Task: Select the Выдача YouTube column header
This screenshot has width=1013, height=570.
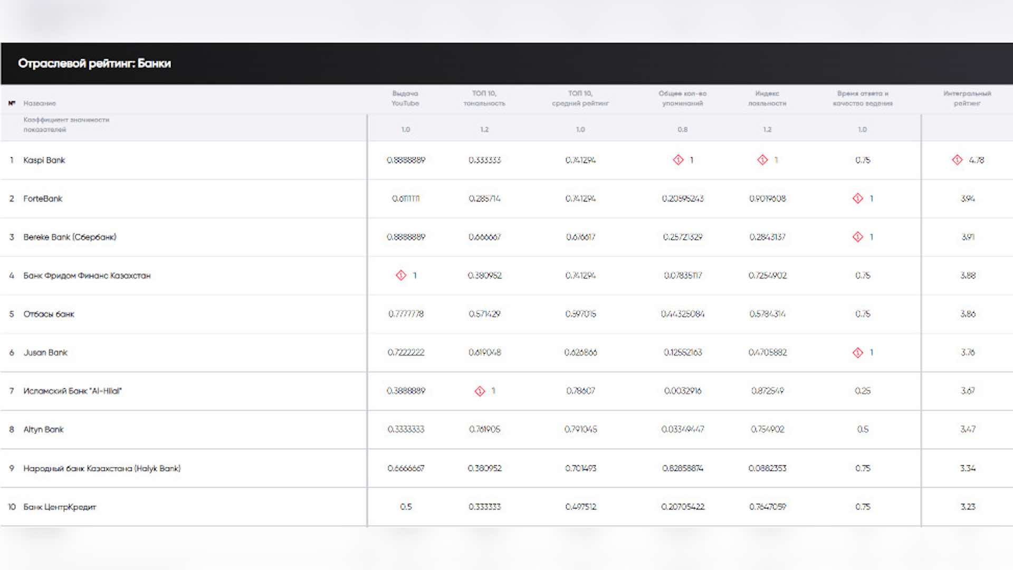Action: pyautogui.click(x=405, y=98)
